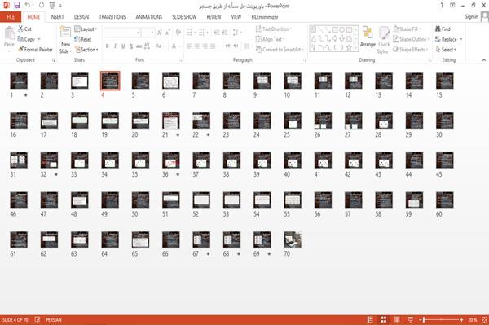
Task: Click the Redo/Repeat icon
Action: click(42, 6)
